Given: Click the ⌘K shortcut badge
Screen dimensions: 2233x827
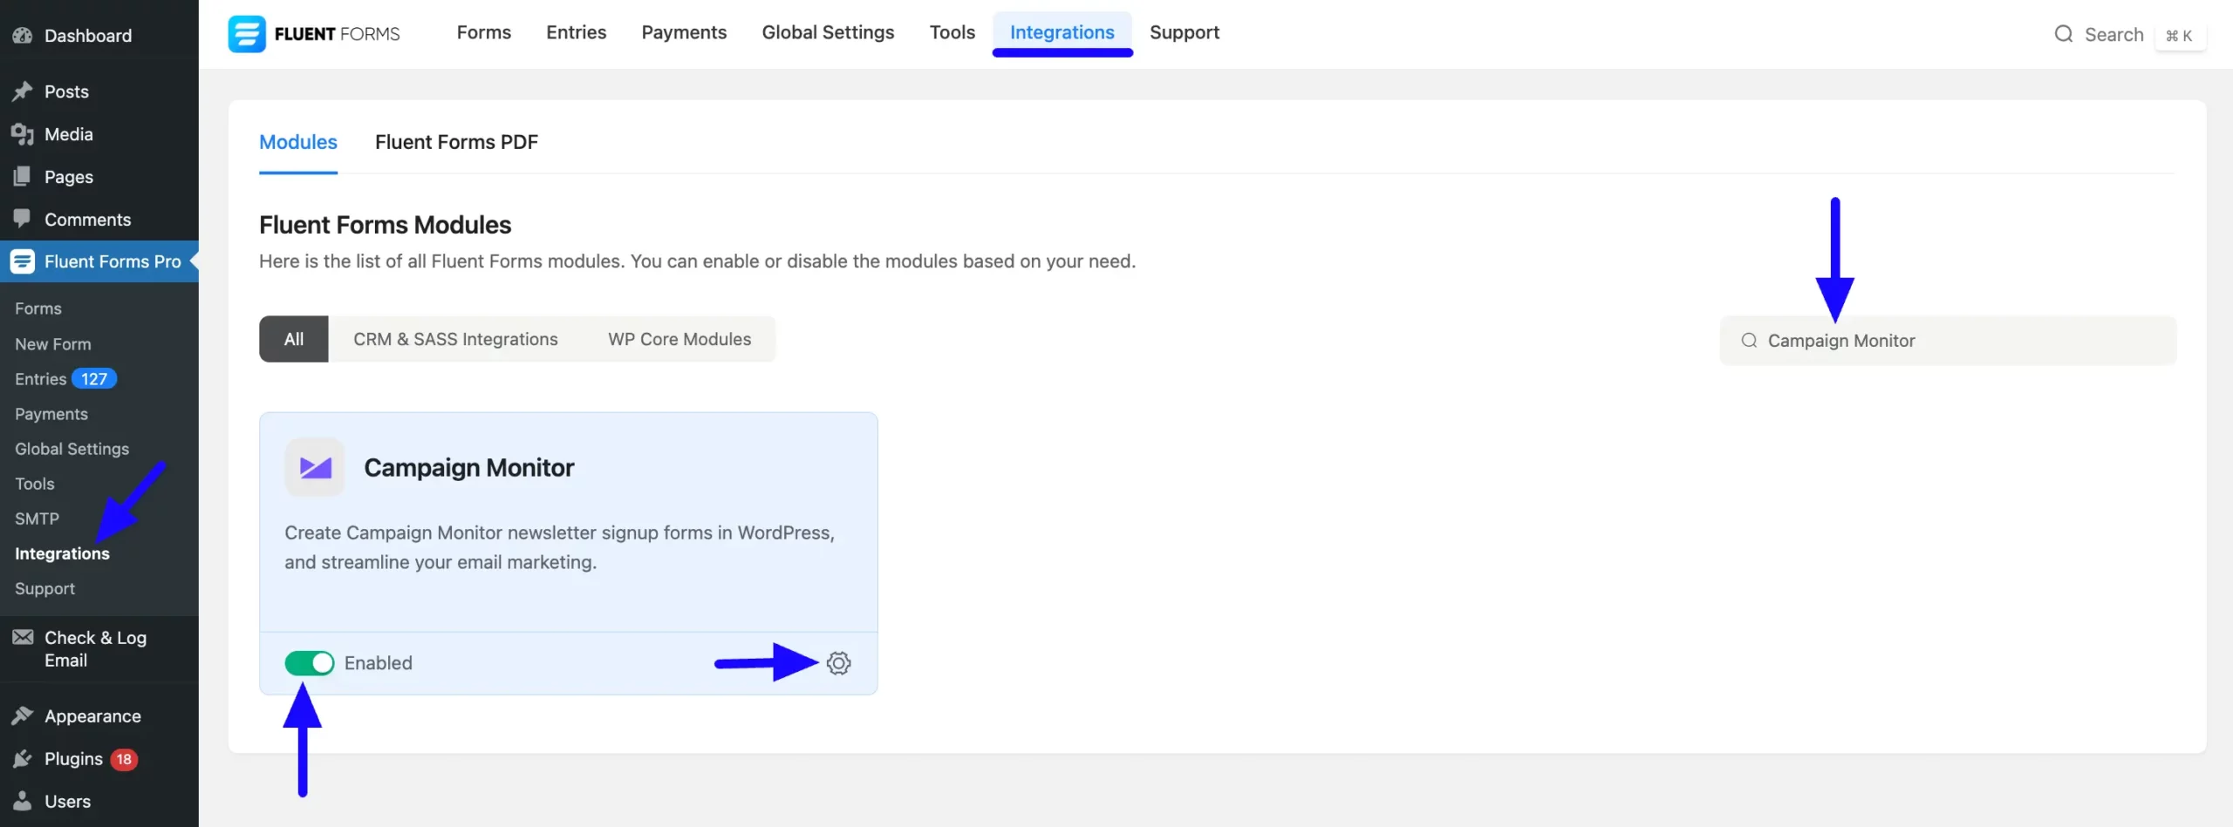Looking at the screenshot, I should 2179,36.
